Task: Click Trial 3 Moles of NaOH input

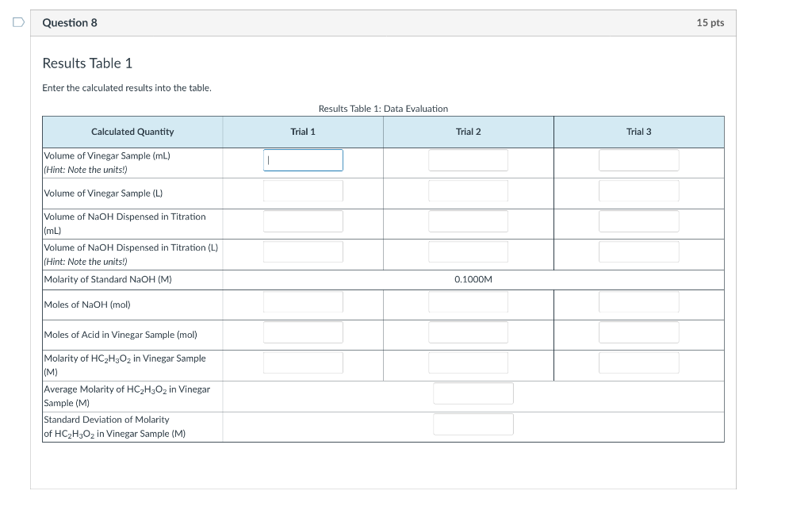Action: coord(639,302)
